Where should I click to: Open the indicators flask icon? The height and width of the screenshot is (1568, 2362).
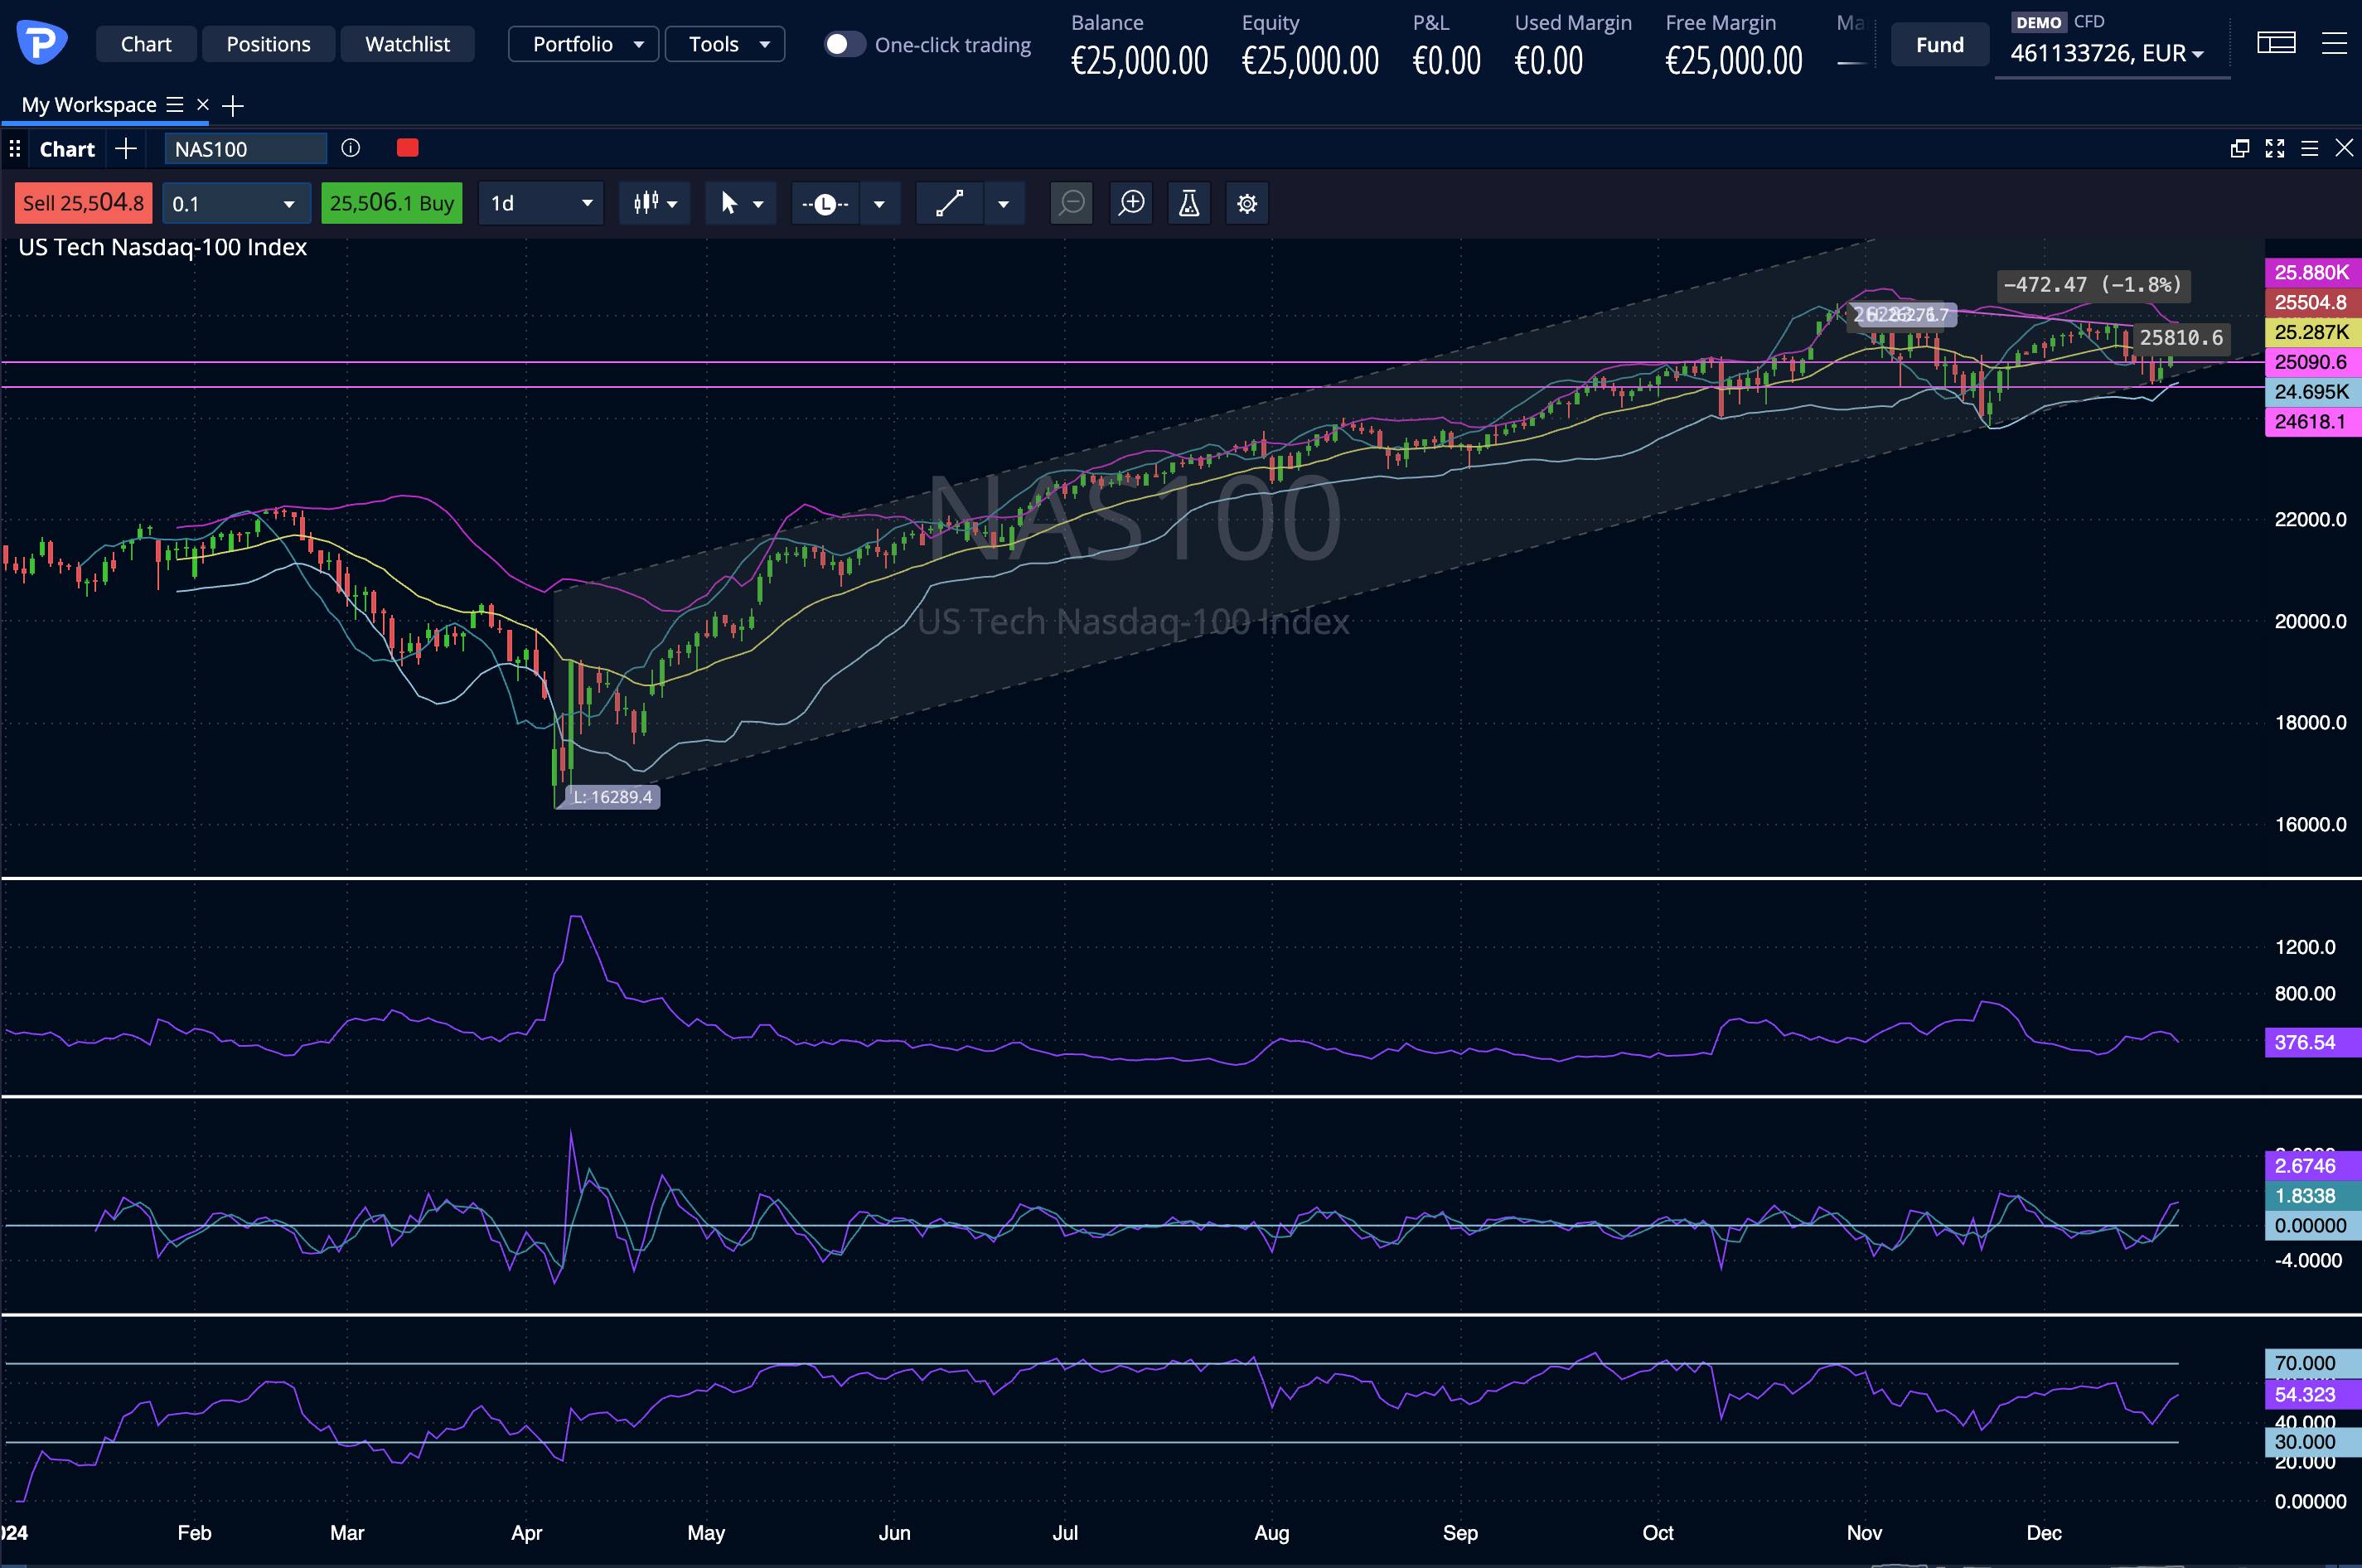click(1189, 203)
